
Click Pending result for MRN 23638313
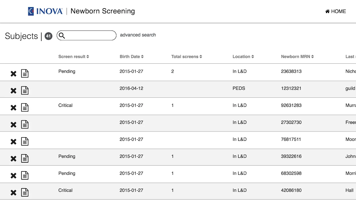[67, 71]
